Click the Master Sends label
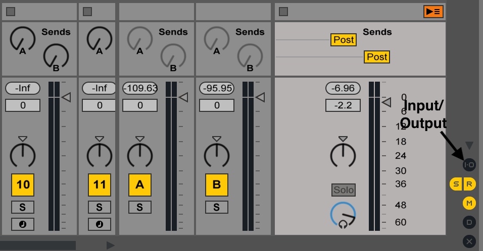 (377, 32)
